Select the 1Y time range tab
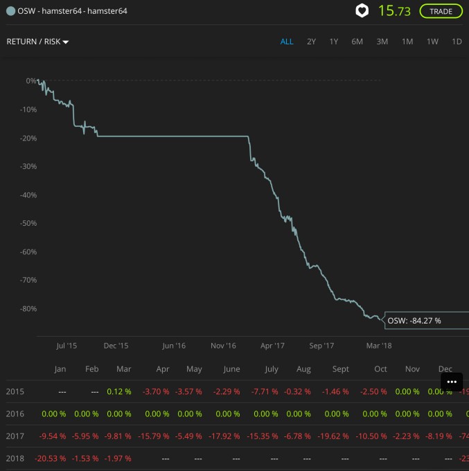This screenshot has width=469, height=471. (x=333, y=42)
